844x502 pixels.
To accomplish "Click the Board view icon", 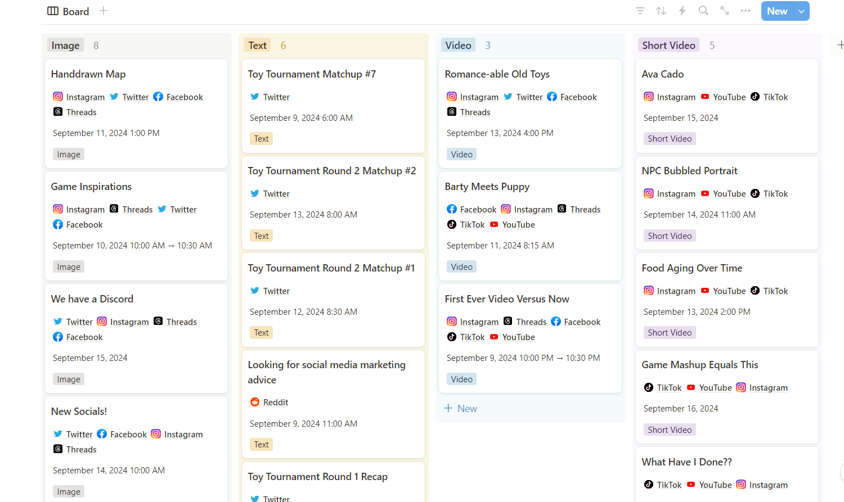I will pos(53,11).
